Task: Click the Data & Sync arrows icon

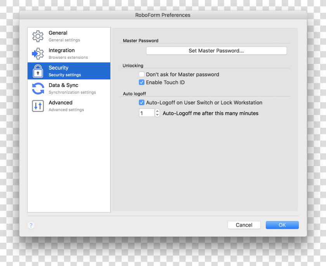Action: pos(38,89)
